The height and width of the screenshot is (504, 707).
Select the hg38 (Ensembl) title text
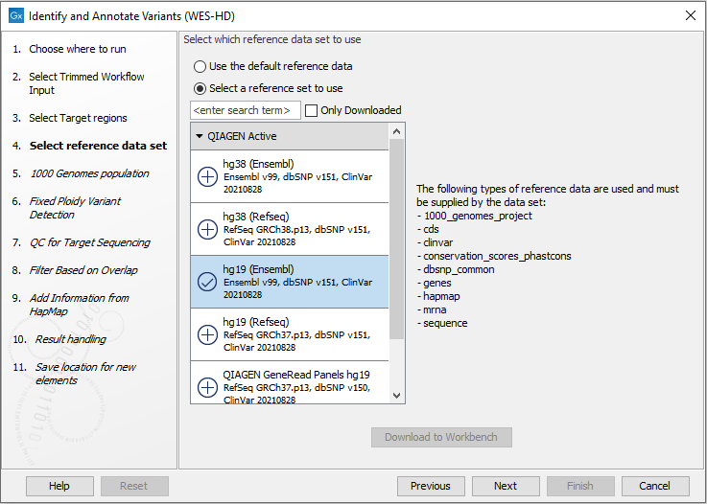258,164
